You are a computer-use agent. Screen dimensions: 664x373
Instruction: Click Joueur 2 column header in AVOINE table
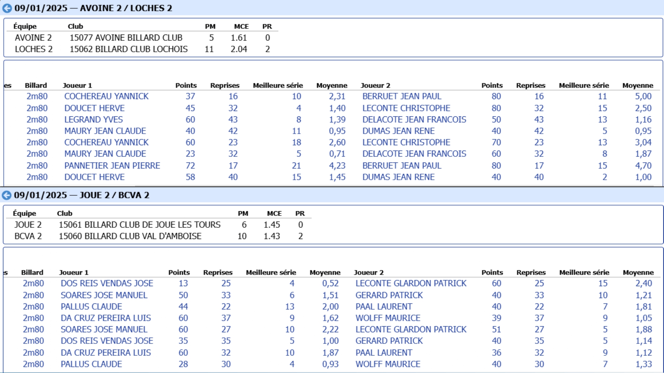click(375, 86)
